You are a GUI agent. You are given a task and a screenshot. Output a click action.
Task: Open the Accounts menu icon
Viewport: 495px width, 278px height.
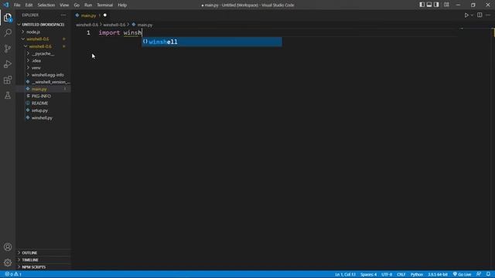[x=8, y=247]
